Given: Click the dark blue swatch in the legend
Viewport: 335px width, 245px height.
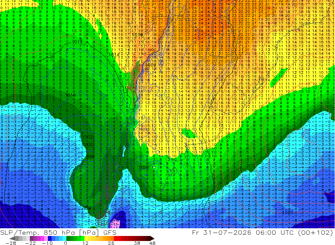Looking at the screenshot, I should click(50, 239).
